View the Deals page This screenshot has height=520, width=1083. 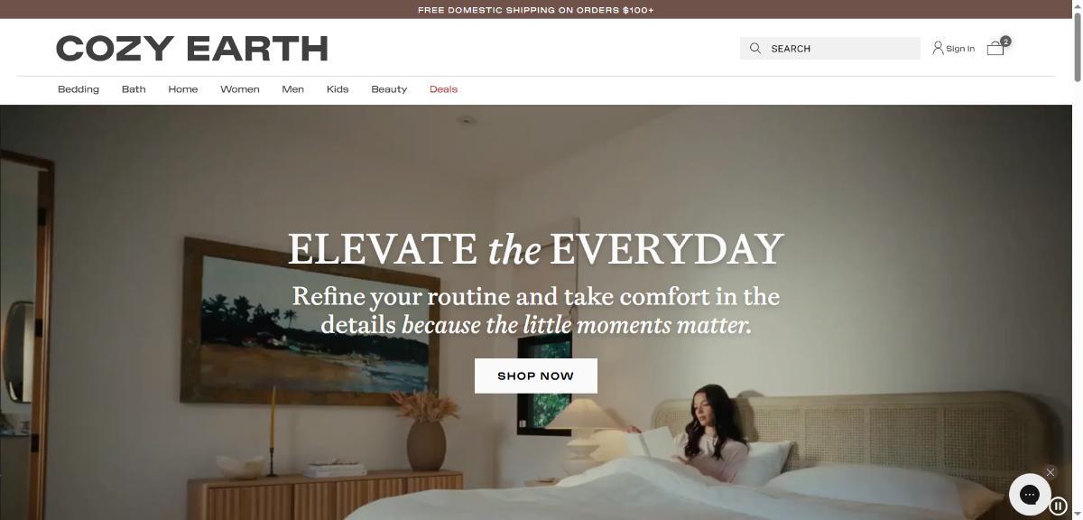pos(443,89)
